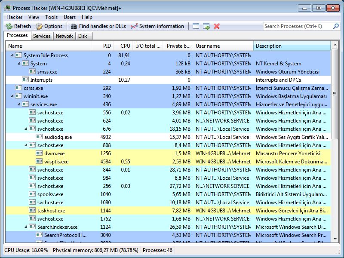Click the Physical memory status entry
Screen dimensions: 344x258
pyautogui.click(x=95, y=250)
